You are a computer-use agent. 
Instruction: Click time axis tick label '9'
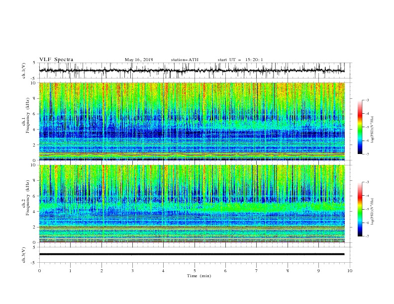point(318,271)
